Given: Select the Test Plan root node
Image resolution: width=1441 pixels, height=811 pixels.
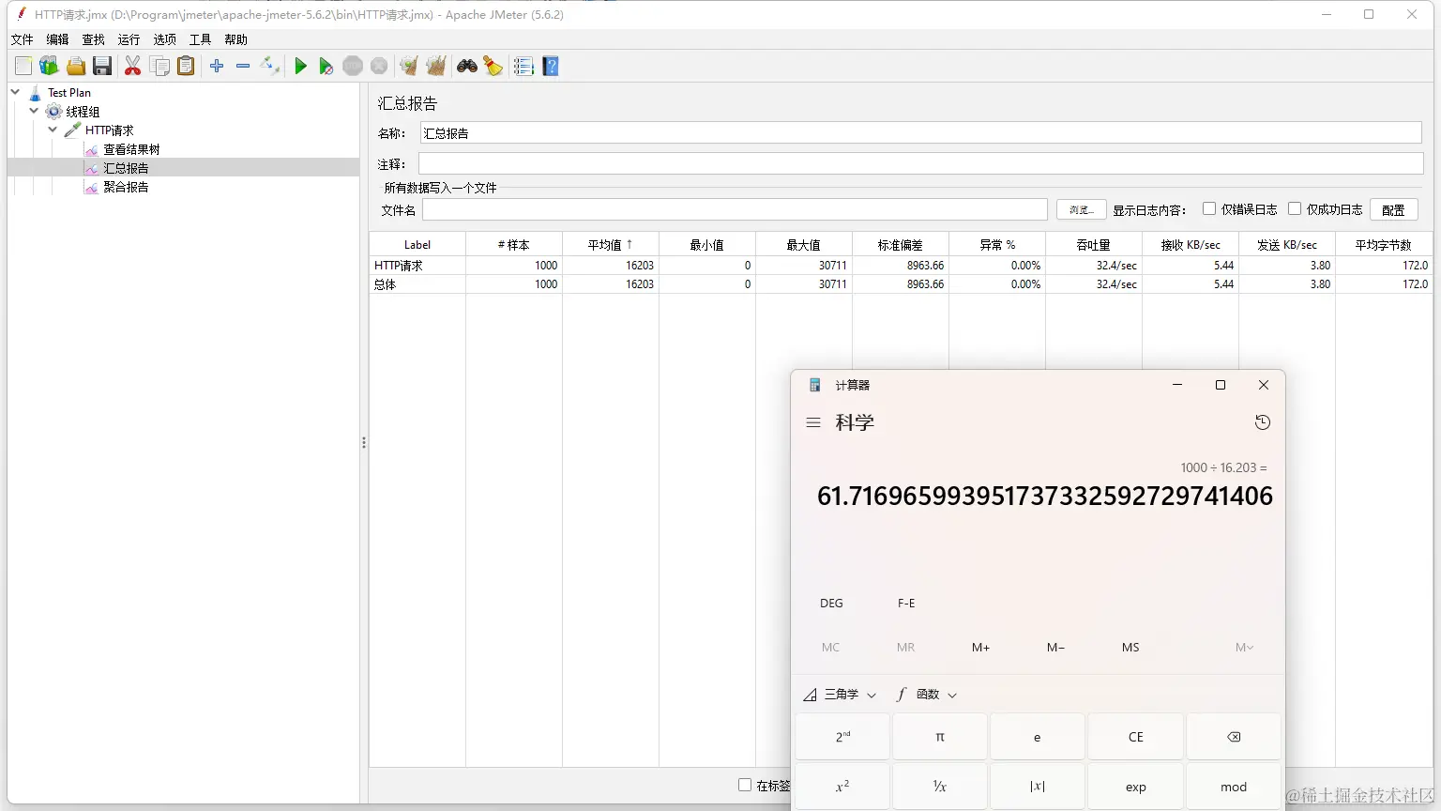Looking at the screenshot, I should [x=68, y=93].
